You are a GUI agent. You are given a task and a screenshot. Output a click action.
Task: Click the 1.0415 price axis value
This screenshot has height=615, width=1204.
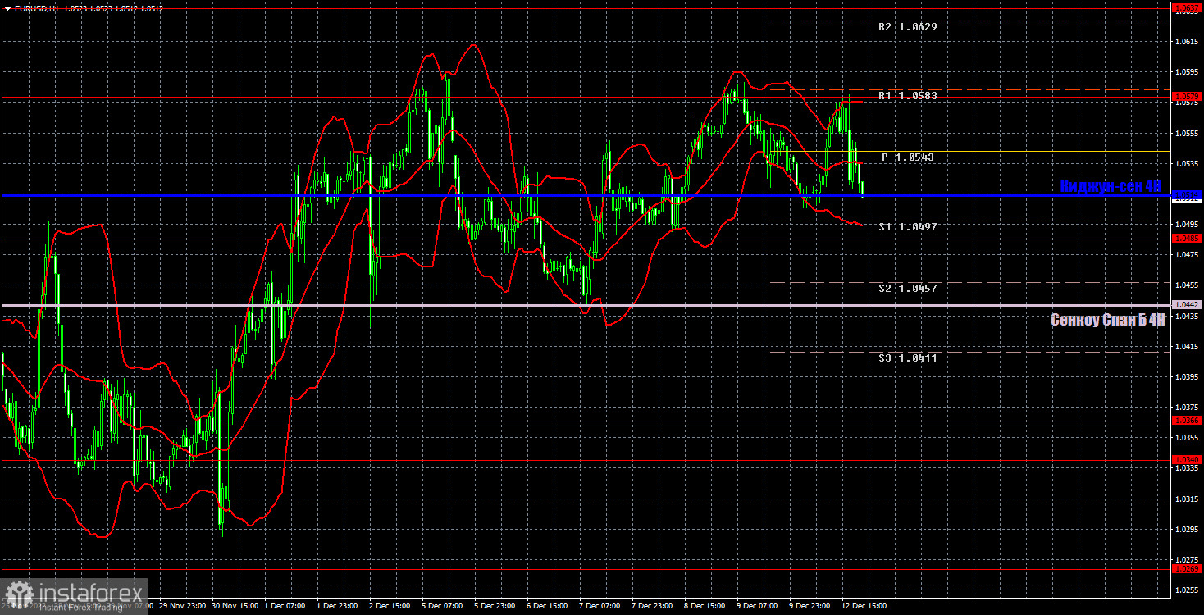(x=1187, y=346)
